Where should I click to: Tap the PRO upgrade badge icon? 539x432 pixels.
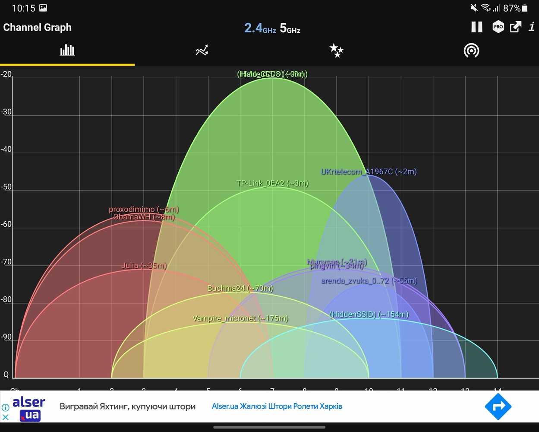pos(498,27)
